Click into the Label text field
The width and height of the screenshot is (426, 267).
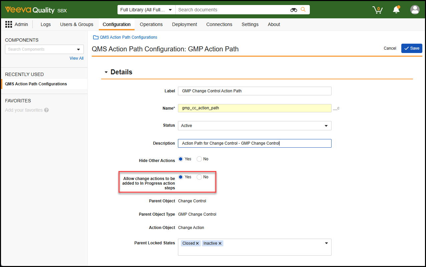[254, 91]
